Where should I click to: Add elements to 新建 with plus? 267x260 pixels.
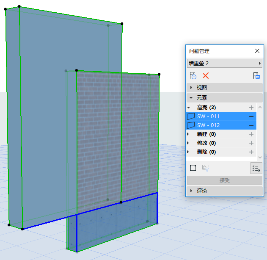pyautogui.click(x=251, y=134)
